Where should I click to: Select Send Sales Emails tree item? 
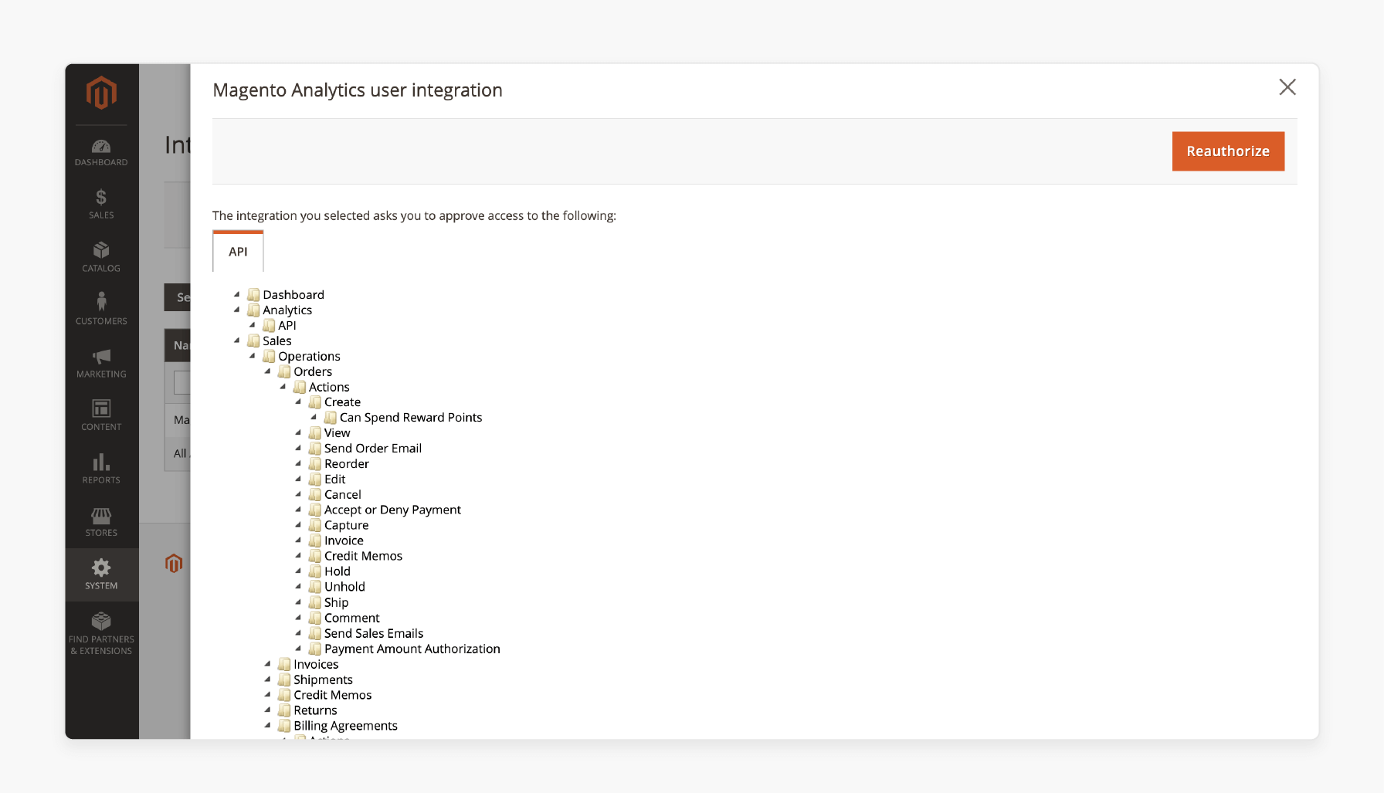pyautogui.click(x=374, y=633)
